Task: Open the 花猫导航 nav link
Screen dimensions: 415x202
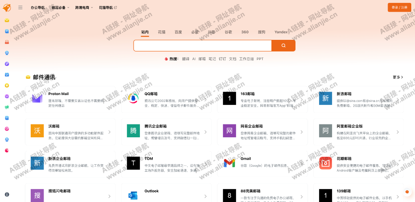Action: coord(105,7)
